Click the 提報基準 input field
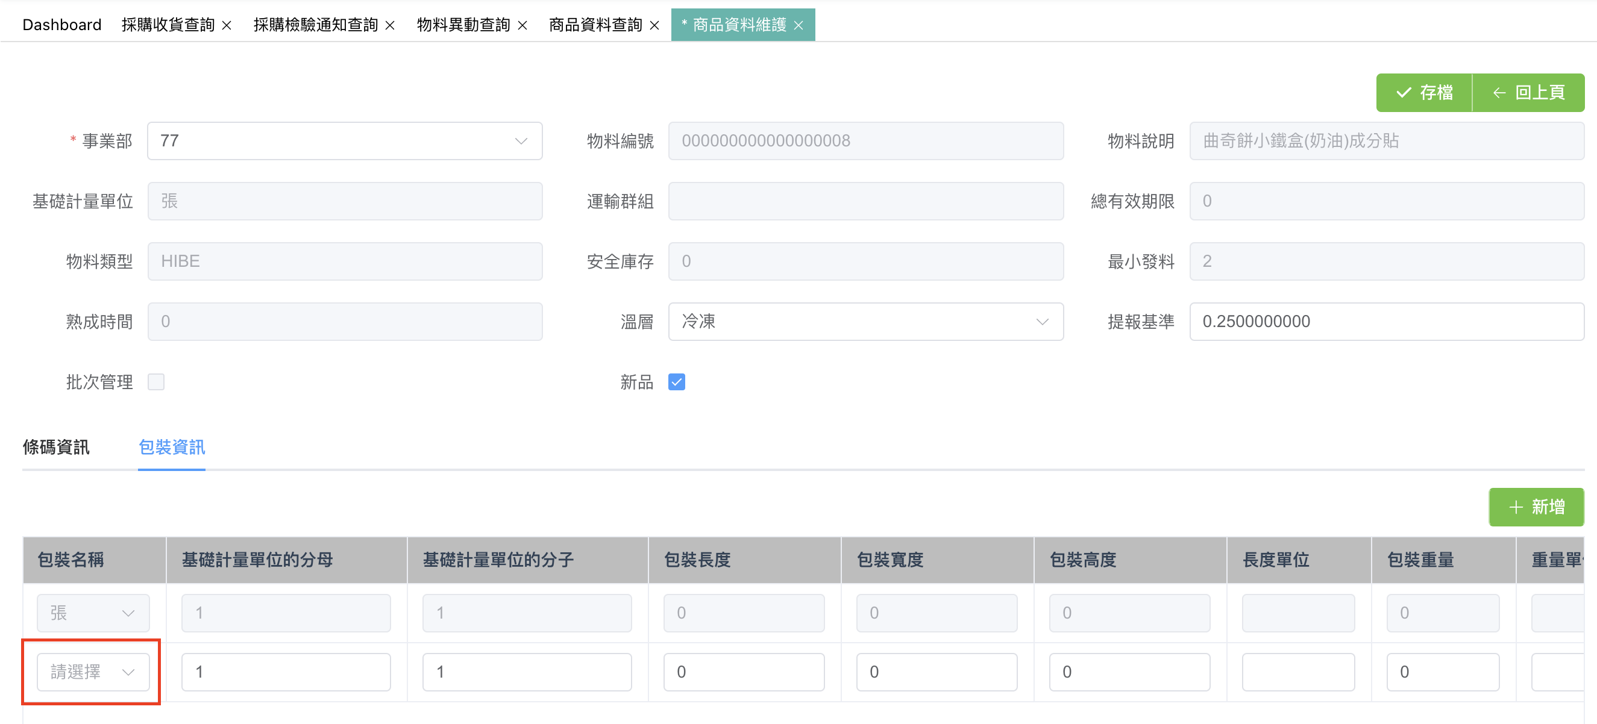 tap(1387, 322)
